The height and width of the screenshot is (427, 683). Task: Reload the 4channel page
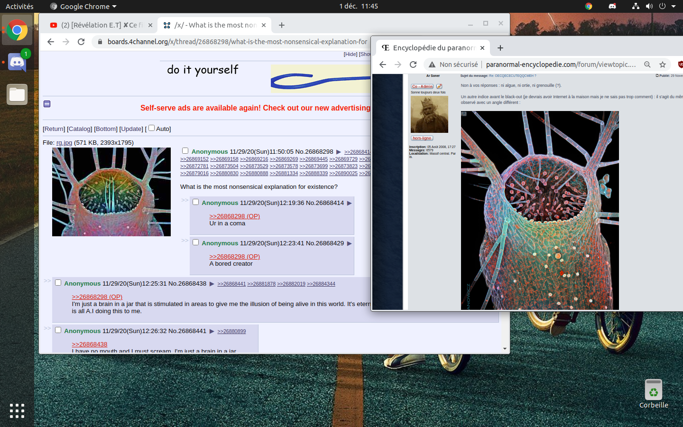[81, 42]
